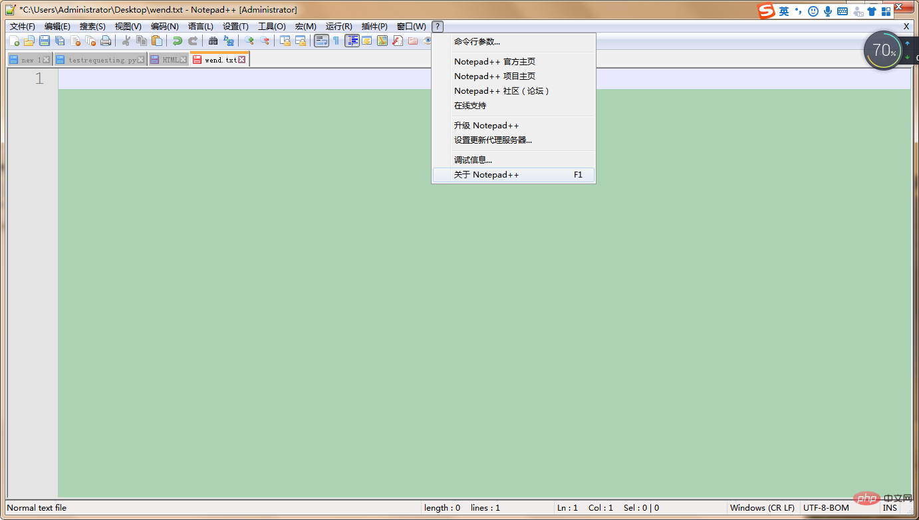Click the 70% memory floating widget
The height and width of the screenshot is (520, 919).
[x=884, y=51]
